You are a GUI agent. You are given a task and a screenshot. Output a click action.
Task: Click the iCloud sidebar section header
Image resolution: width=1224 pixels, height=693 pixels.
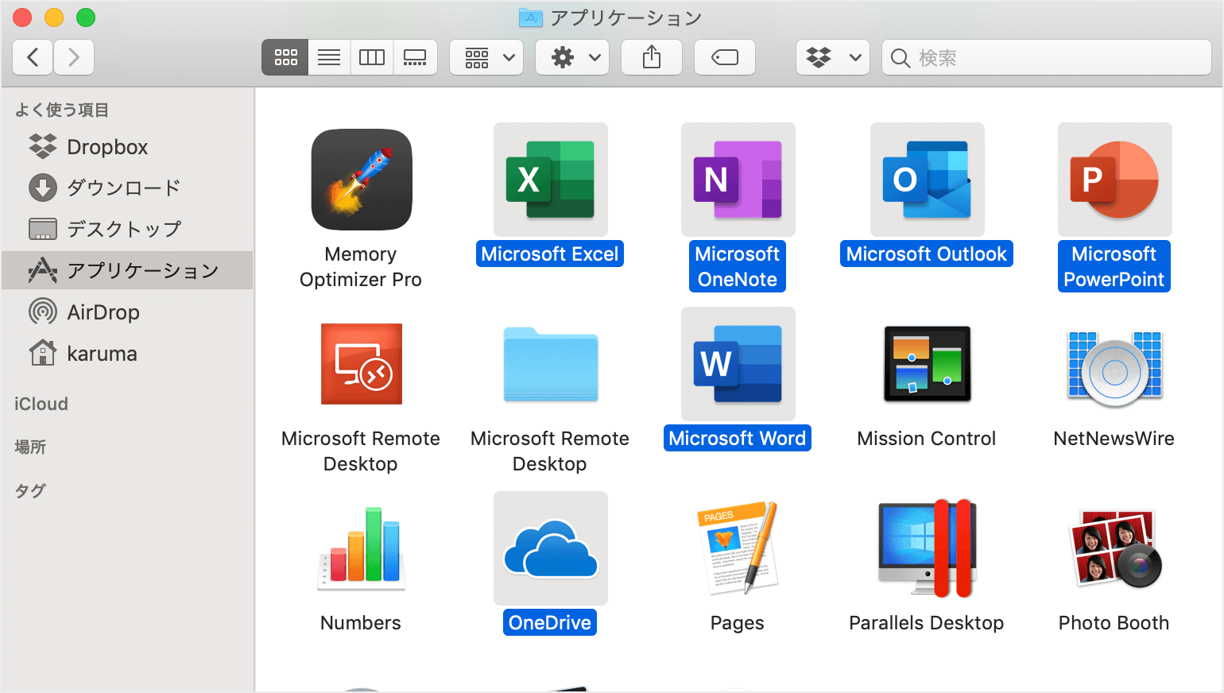click(41, 404)
